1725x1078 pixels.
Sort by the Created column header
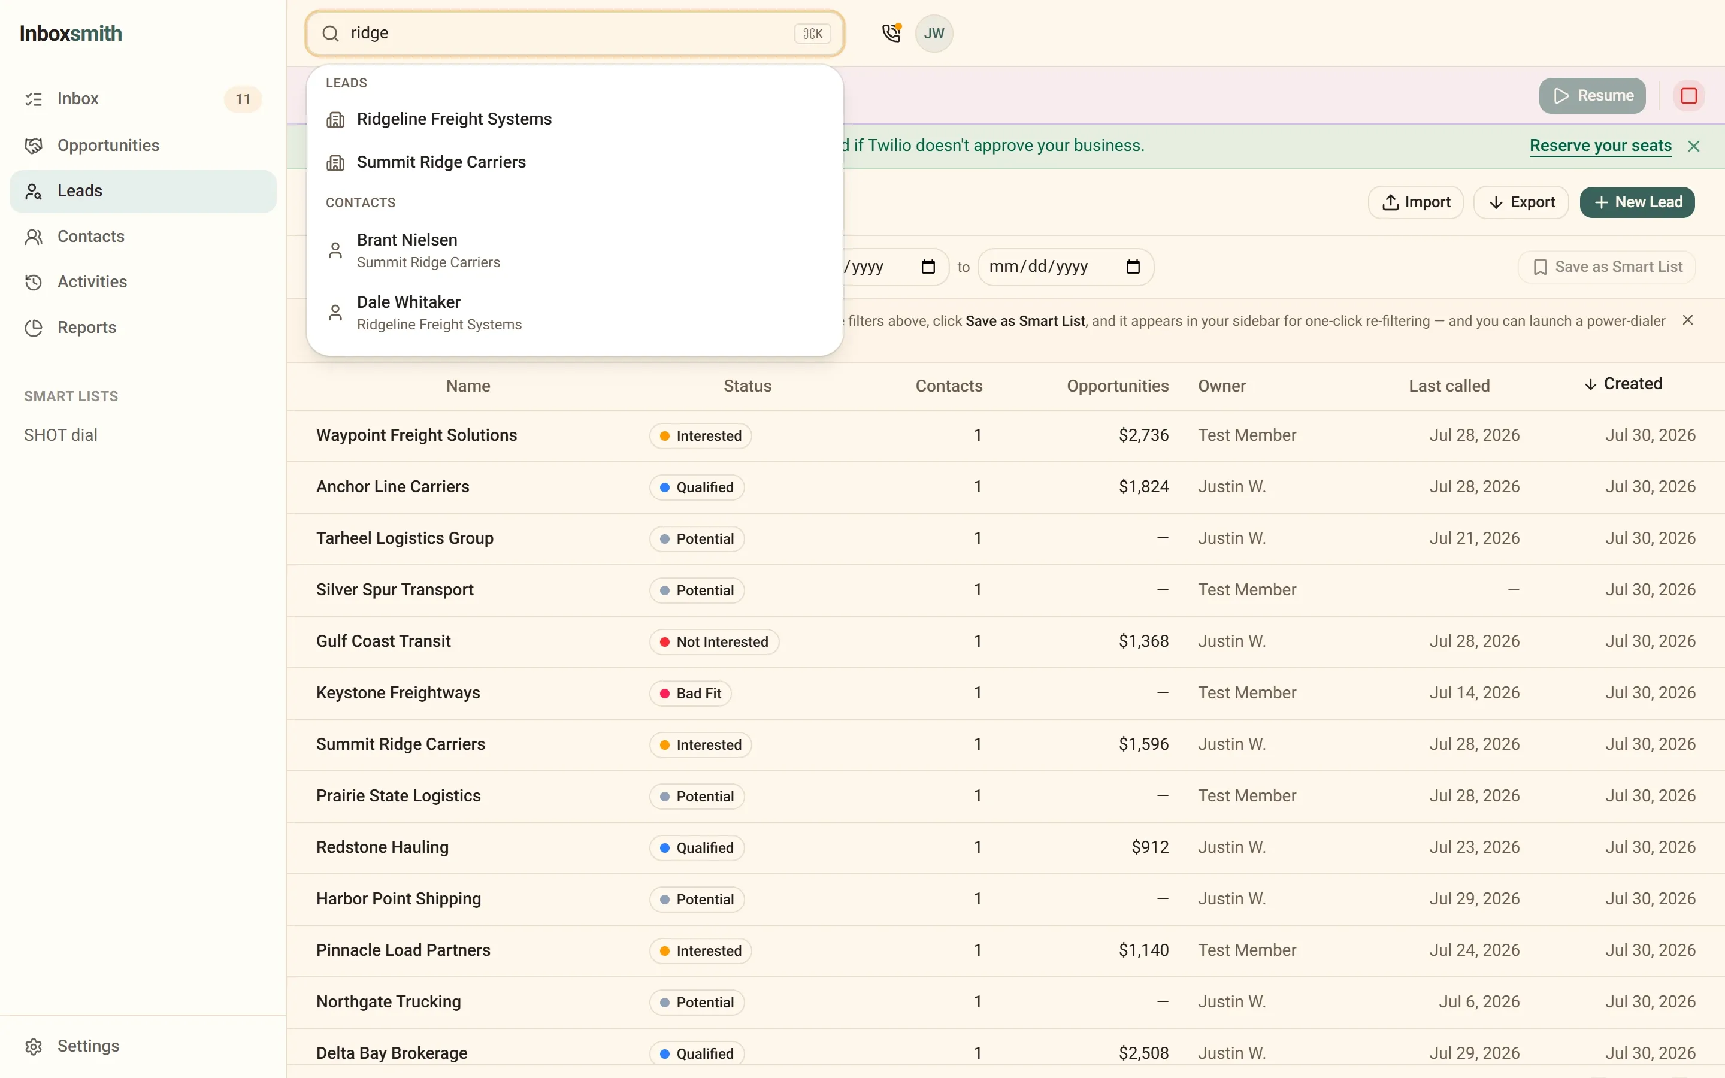[1624, 383]
